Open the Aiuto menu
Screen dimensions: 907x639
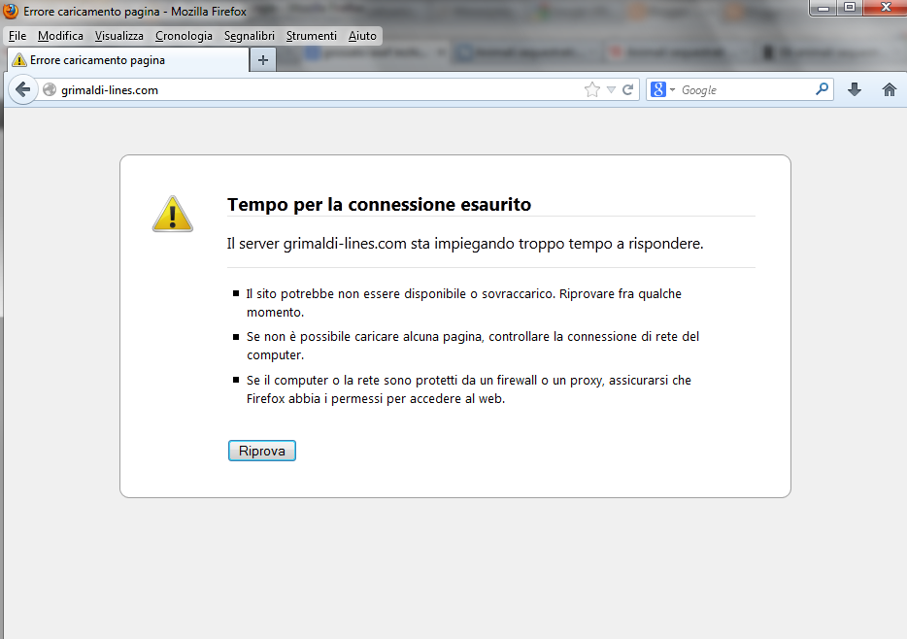pos(362,36)
